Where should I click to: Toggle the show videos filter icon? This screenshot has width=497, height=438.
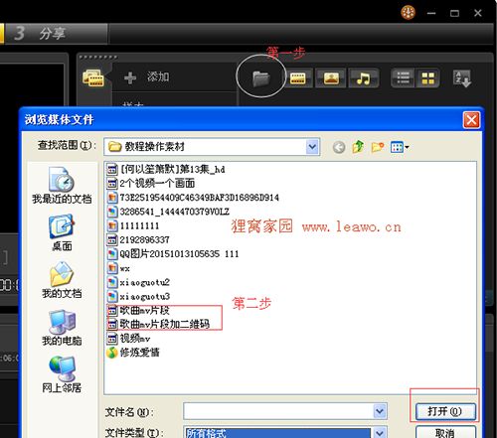click(297, 78)
